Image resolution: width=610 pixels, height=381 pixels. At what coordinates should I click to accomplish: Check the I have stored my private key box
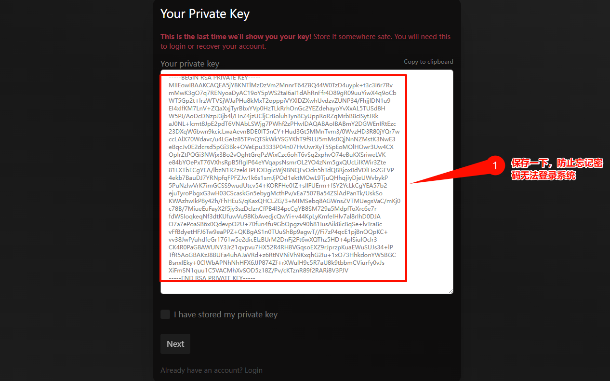pos(165,314)
